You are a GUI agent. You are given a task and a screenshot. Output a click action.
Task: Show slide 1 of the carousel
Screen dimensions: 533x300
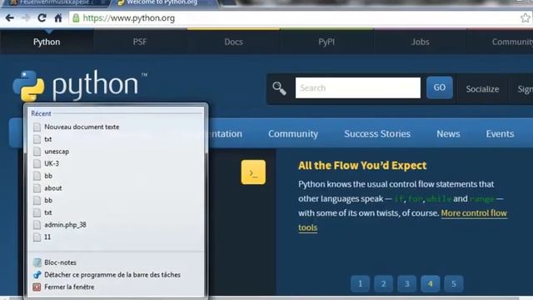click(360, 283)
